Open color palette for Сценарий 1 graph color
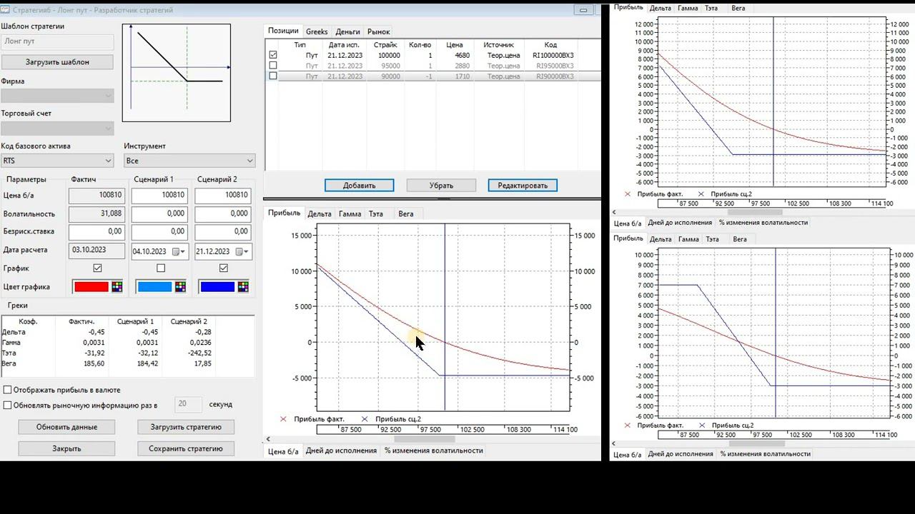This screenshot has height=514, width=915. (x=180, y=287)
